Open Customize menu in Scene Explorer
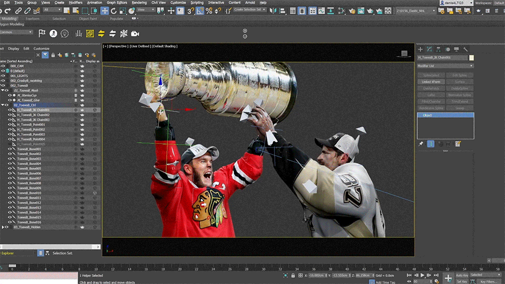 [x=42, y=48]
